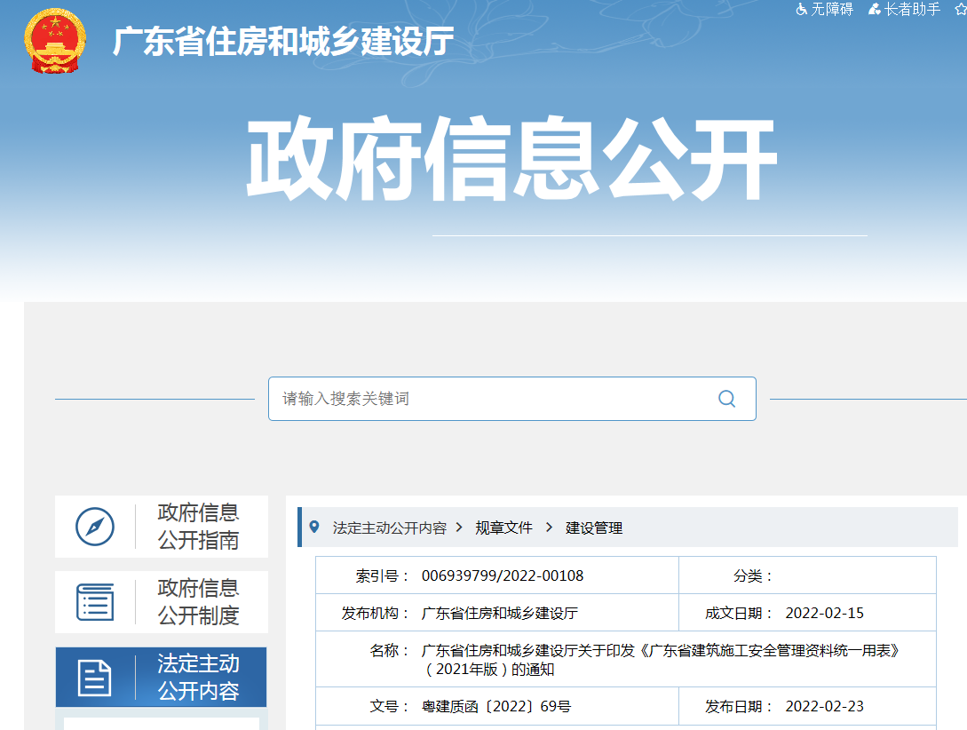Click the 长者助手 text link
The height and width of the screenshot is (730, 967).
point(912,10)
